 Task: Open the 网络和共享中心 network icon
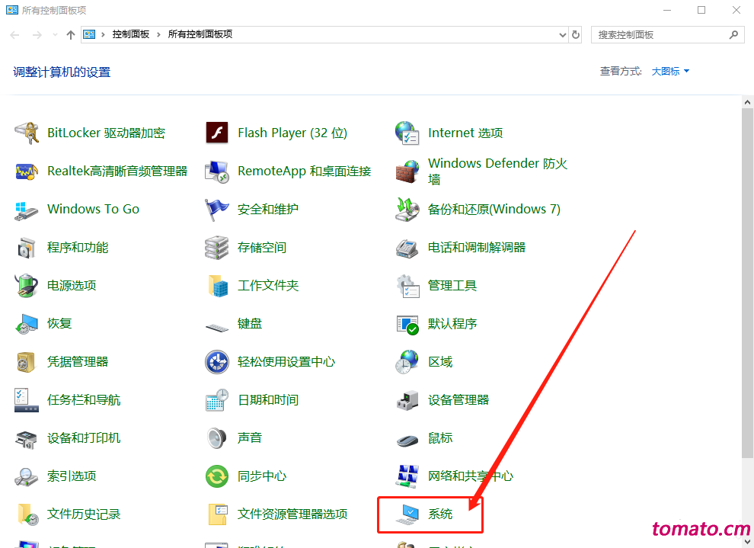coord(407,476)
